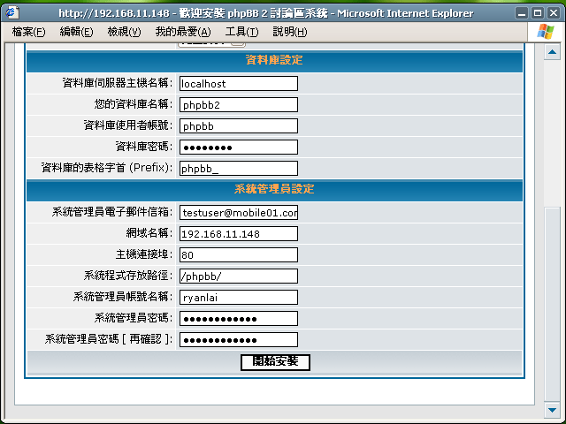Click the scrollbar down arrow

click(x=552, y=410)
